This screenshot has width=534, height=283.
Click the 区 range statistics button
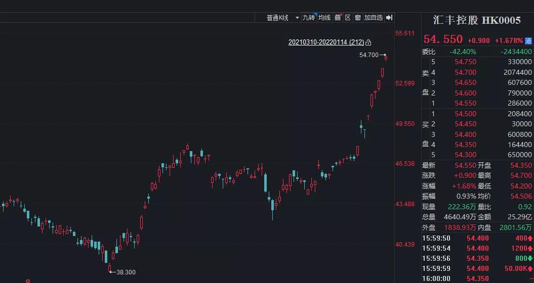(x=348, y=18)
